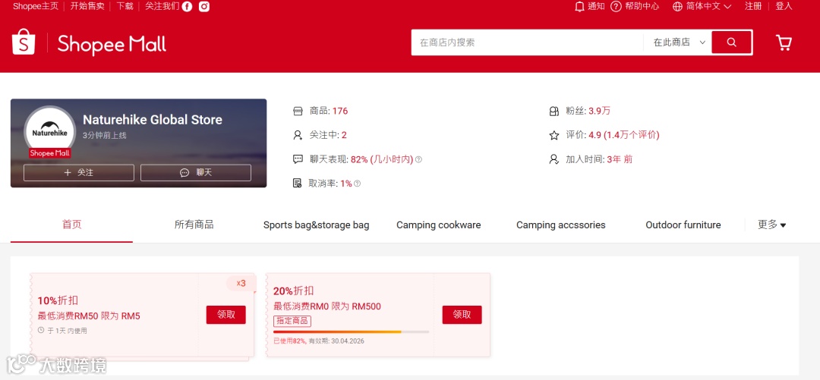Open Camping cookware tab
Viewport: 820px width, 380px height.
tap(438, 225)
